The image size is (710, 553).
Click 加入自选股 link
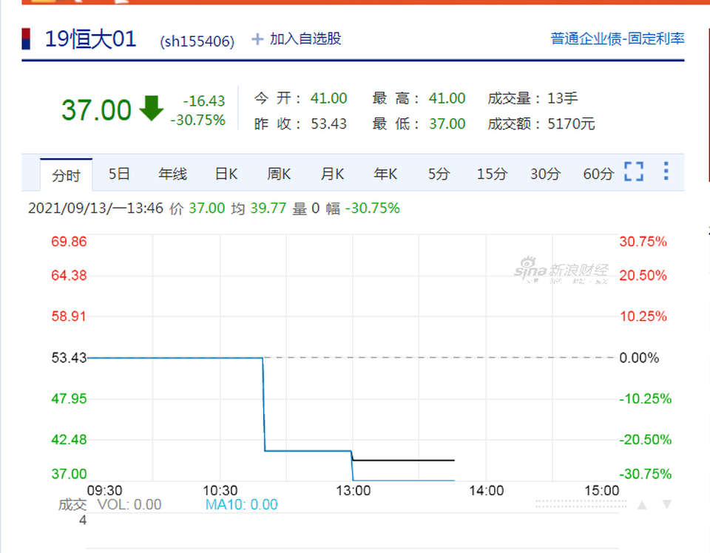[x=305, y=39]
